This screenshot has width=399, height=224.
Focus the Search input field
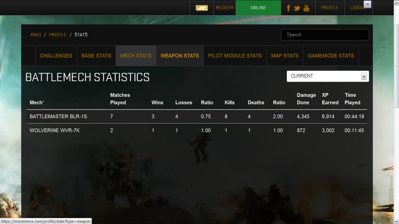coord(325,35)
